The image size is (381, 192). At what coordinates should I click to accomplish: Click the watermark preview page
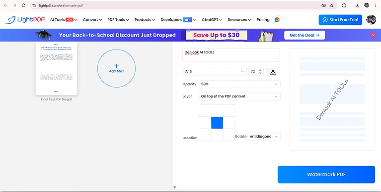pos(332,99)
